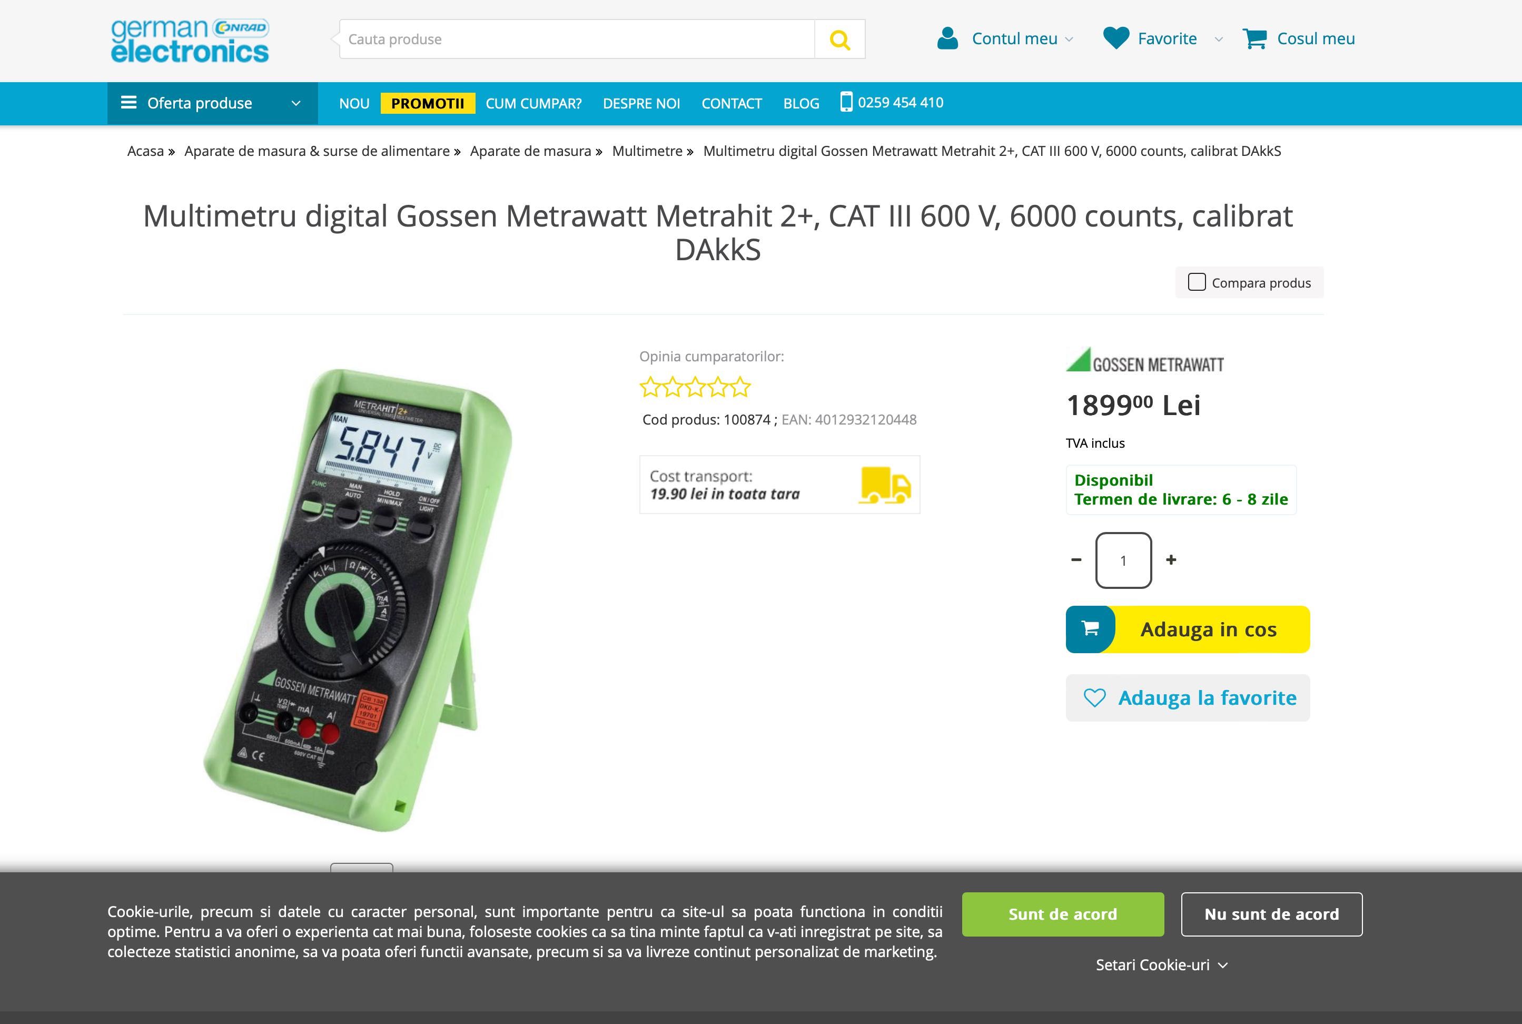This screenshot has width=1522, height=1024.
Task: Click the shopping cart icon in header
Action: [1254, 38]
